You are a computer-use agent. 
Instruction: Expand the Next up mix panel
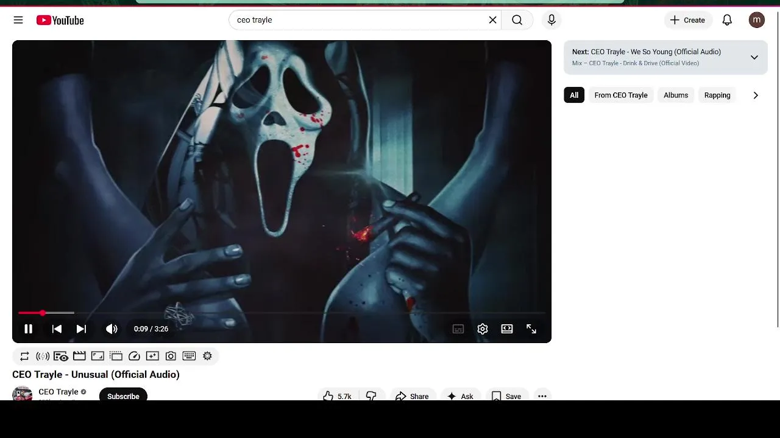pos(754,57)
